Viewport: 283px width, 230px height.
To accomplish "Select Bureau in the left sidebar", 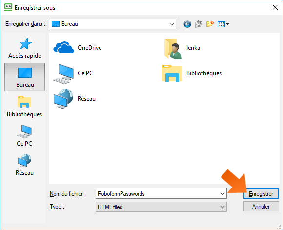I will point(25,77).
